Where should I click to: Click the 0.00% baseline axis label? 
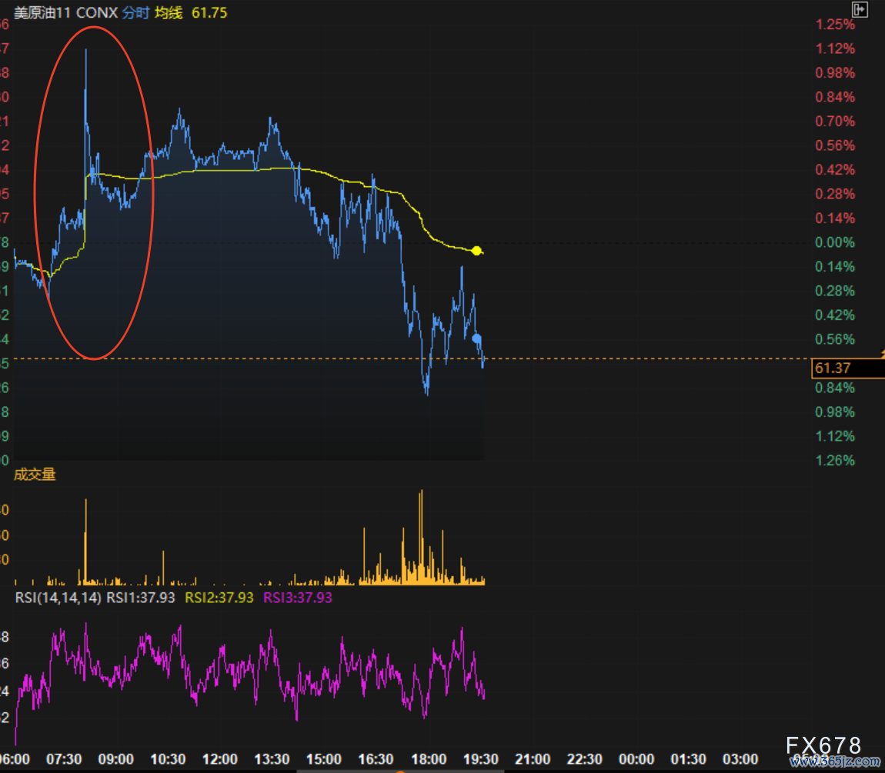tap(835, 242)
